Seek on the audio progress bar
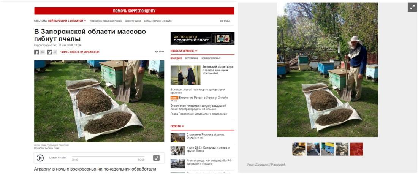Viewport: 418px width, 174px height. coord(108,157)
